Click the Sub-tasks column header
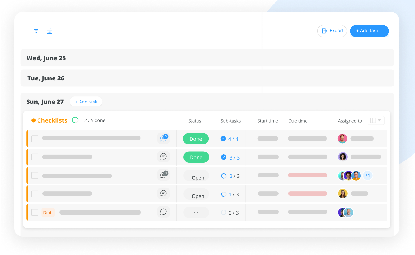The width and height of the screenshot is (415, 255). click(x=231, y=121)
